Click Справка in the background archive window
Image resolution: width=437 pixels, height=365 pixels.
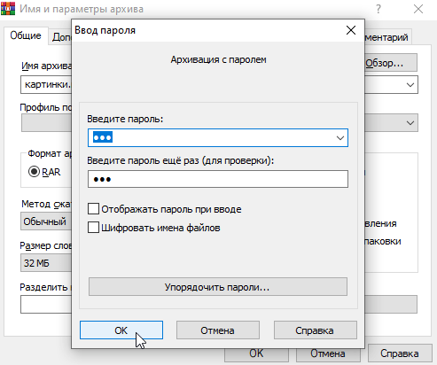400,353
